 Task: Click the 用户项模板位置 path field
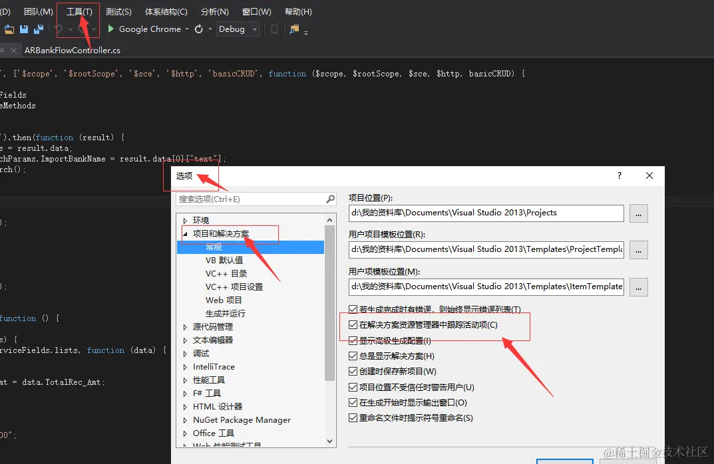(486, 287)
